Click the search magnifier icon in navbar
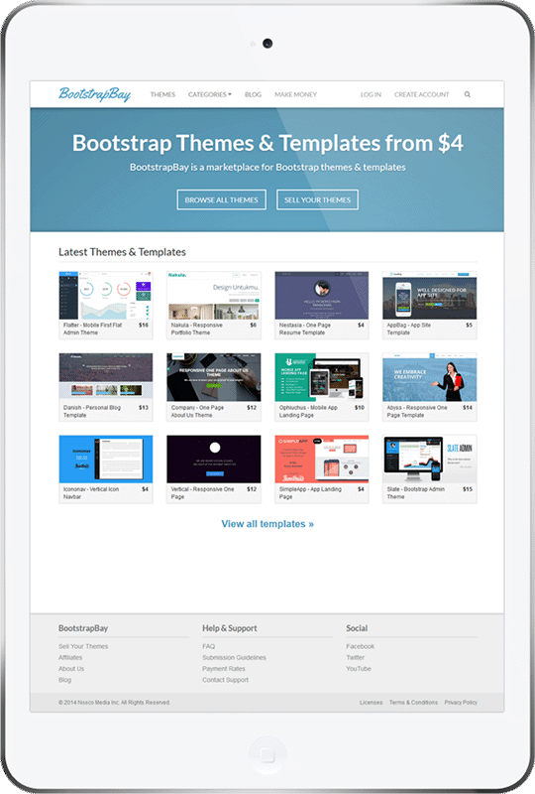 click(468, 94)
